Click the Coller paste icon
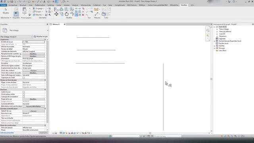The image size is (254, 143). (x=25, y=10)
